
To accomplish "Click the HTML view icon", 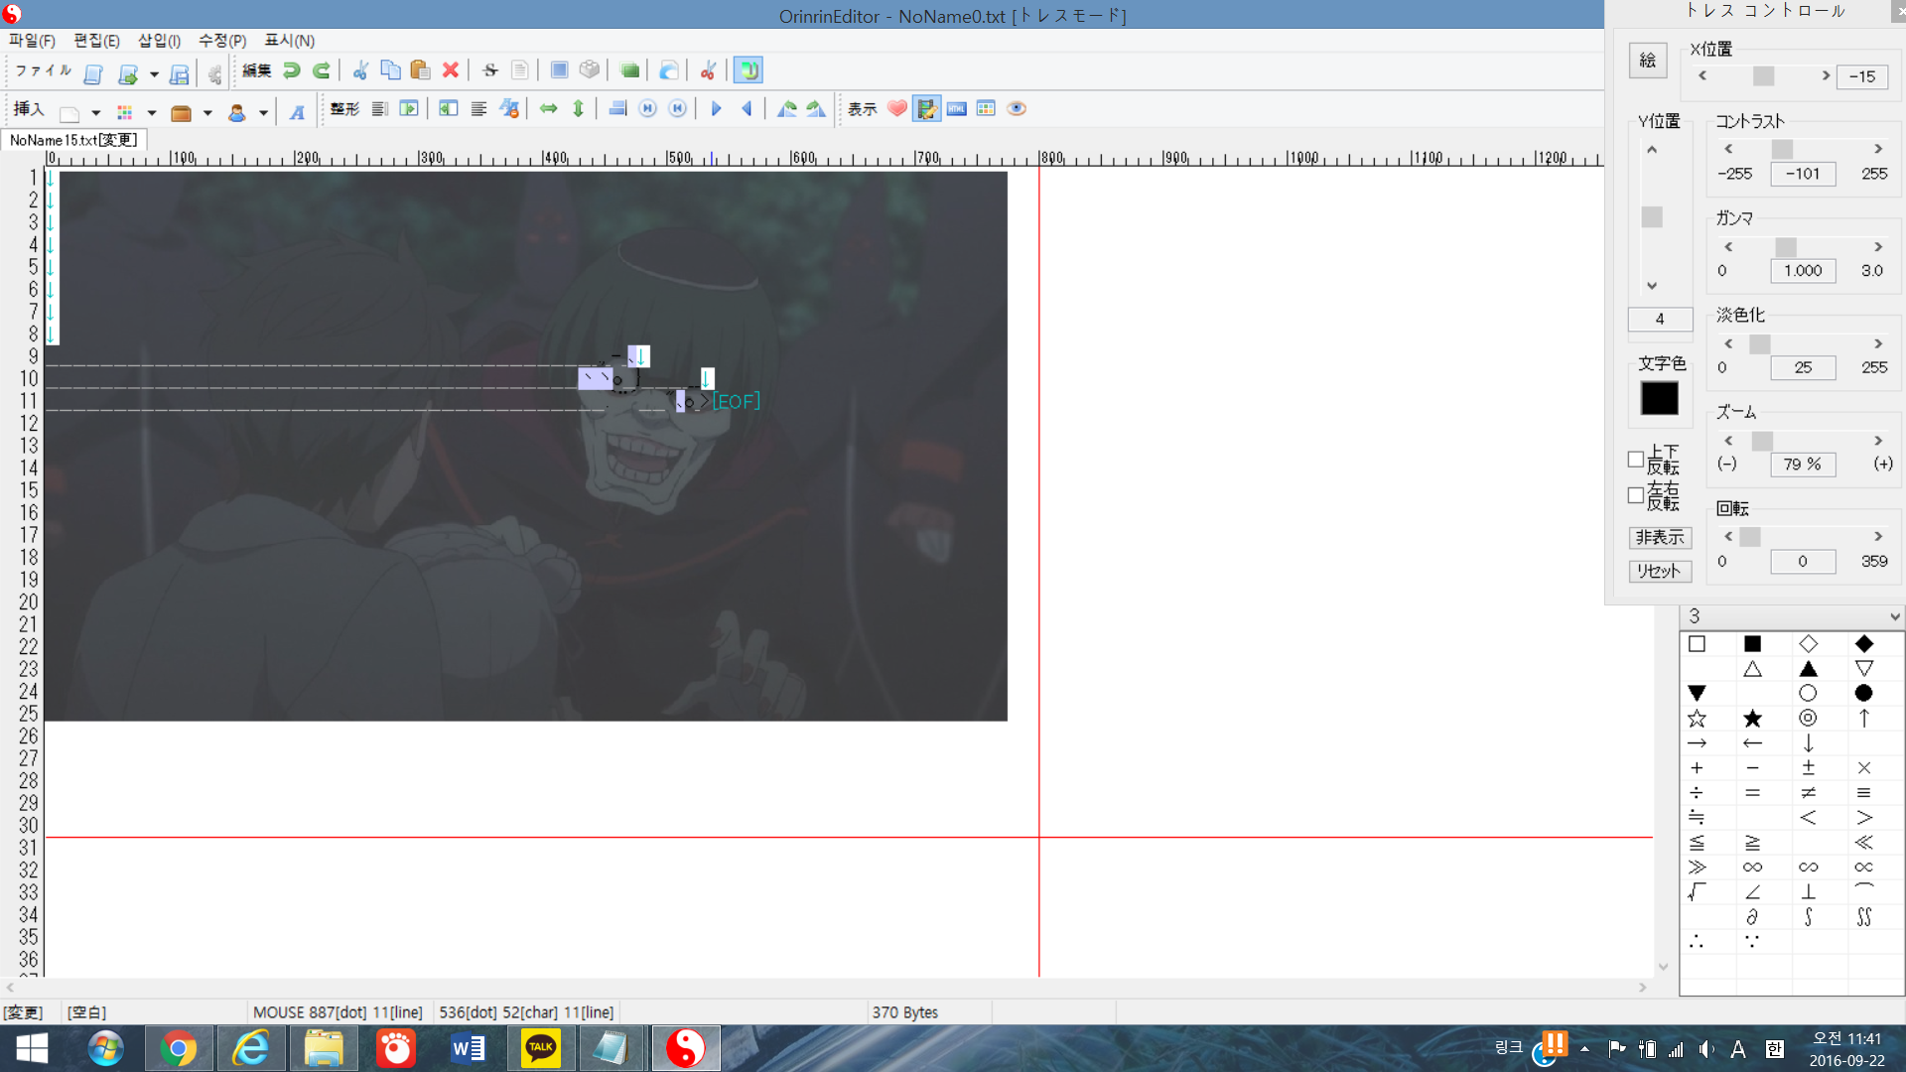I will pyautogui.click(x=957, y=109).
